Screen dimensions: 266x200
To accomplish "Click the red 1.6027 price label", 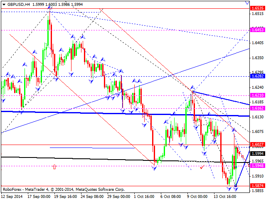I will pos(256,145).
